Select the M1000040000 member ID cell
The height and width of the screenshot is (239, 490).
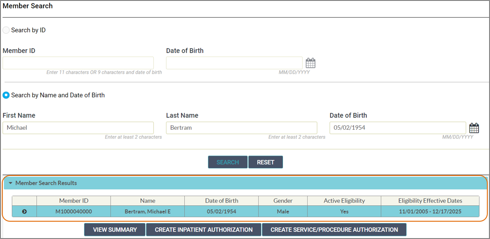pos(74,211)
